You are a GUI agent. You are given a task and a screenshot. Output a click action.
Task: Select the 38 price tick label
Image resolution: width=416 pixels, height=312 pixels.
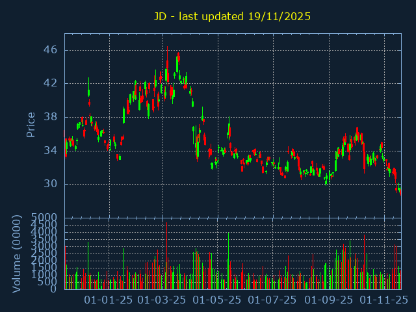click(x=51, y=117)
